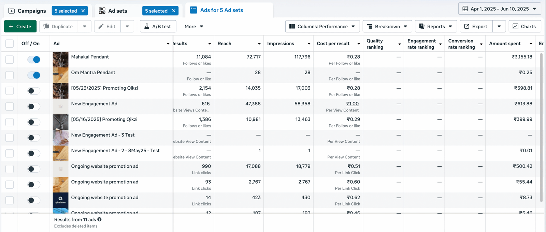Open the Mahakal Pendant ad thumbnail
546x232 pixels.
[60, 60]
